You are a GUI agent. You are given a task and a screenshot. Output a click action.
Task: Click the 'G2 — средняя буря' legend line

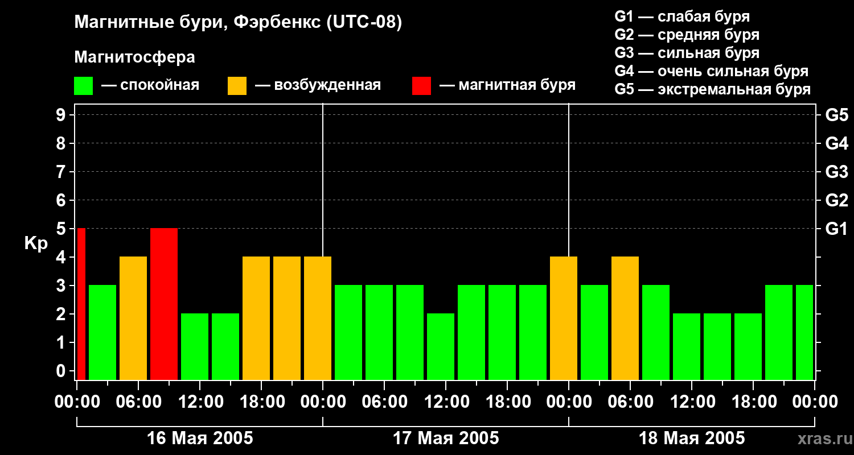click(687, 35)
